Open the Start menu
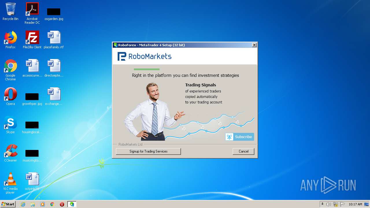Screen dimensions: 370x208 [x=8, y=204]
